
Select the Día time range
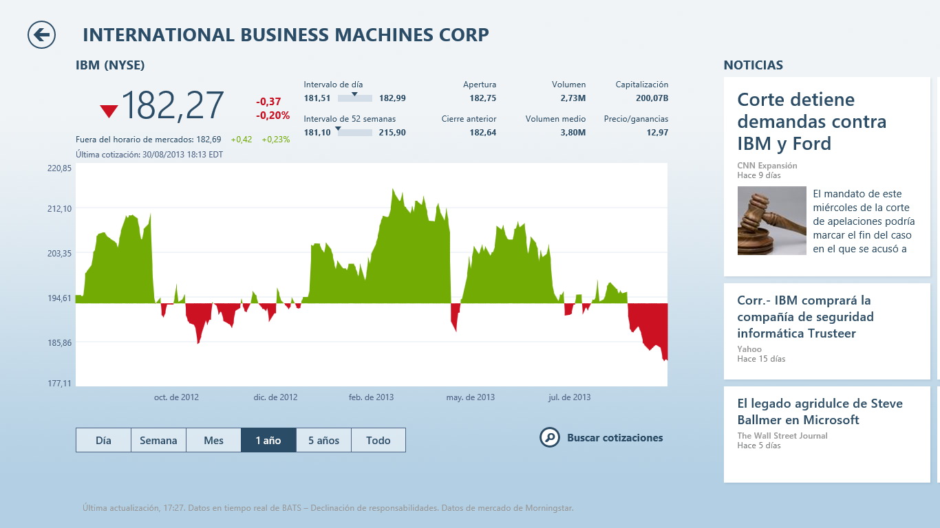(103, 440)
